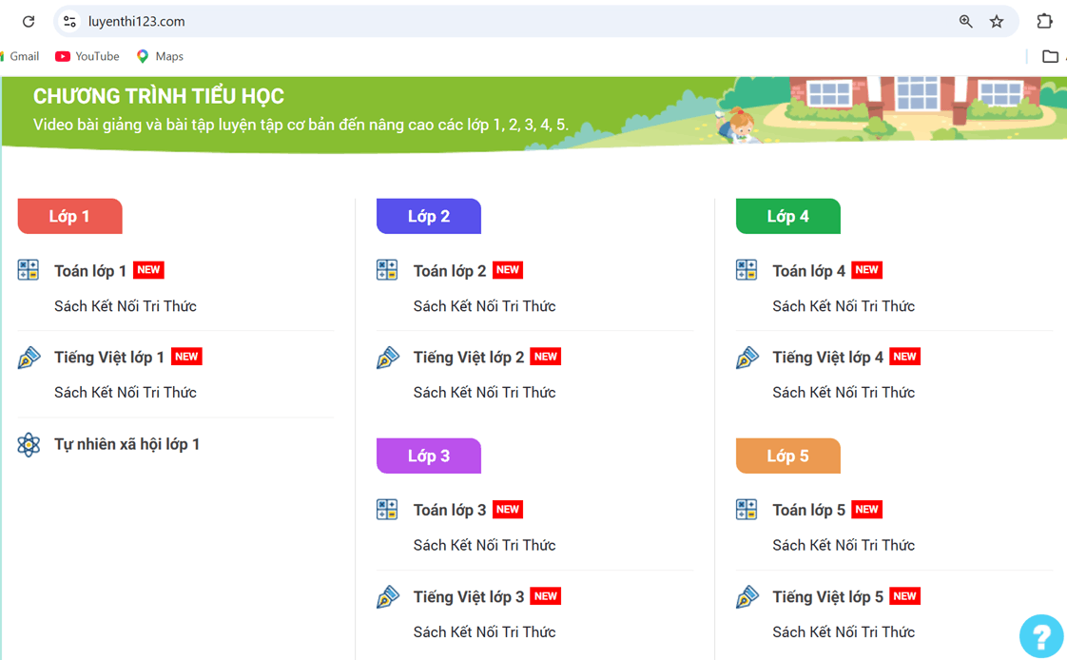Click the calculator icon beside Toán lớp 3

coord(387,510)
